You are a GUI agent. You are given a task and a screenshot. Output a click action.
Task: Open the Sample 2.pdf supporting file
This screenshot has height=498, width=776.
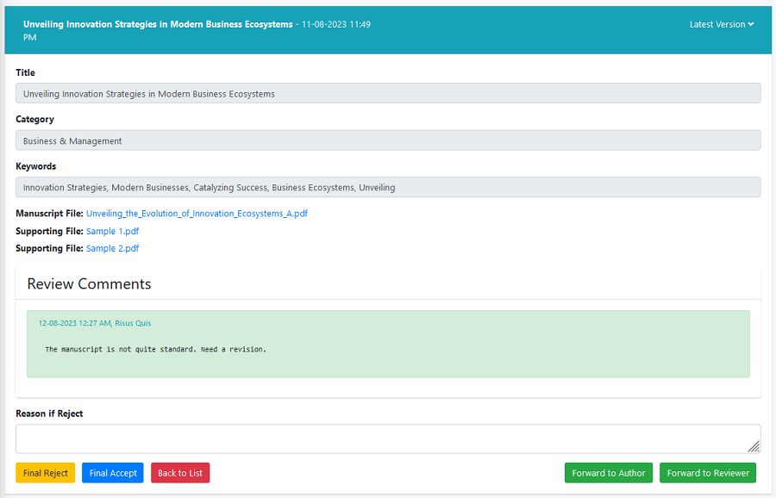coord(112,248)
